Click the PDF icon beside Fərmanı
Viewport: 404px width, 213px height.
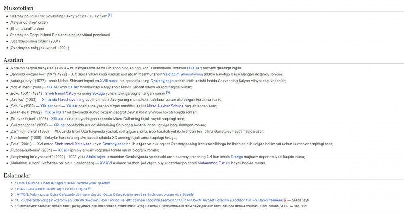click(284, 200)
